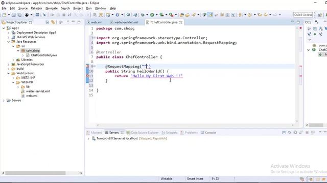Open the Debug dropdown arrow
This screenshot has height=183, width=327.
click(147, 15)
